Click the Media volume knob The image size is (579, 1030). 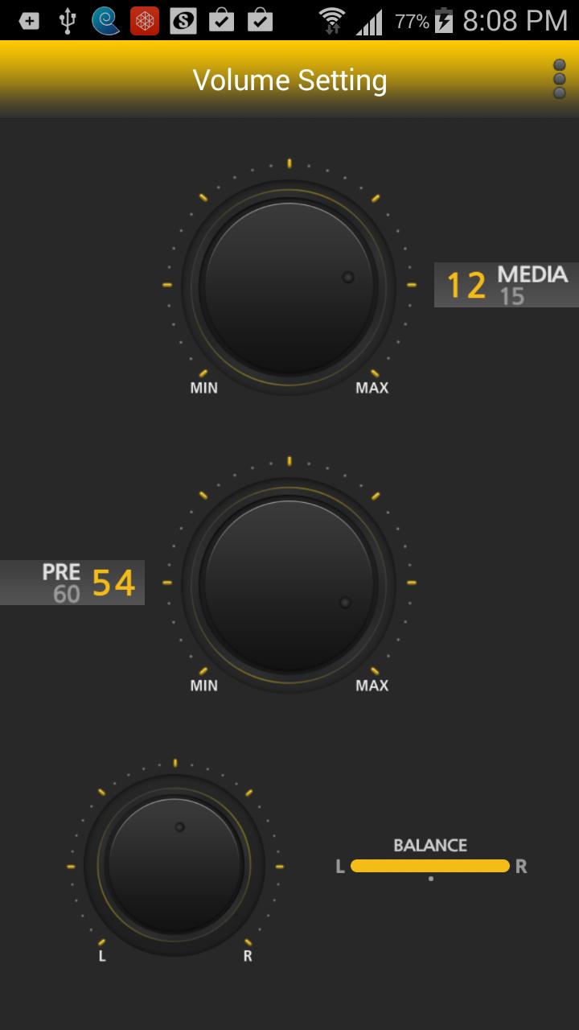click(289, 286)
